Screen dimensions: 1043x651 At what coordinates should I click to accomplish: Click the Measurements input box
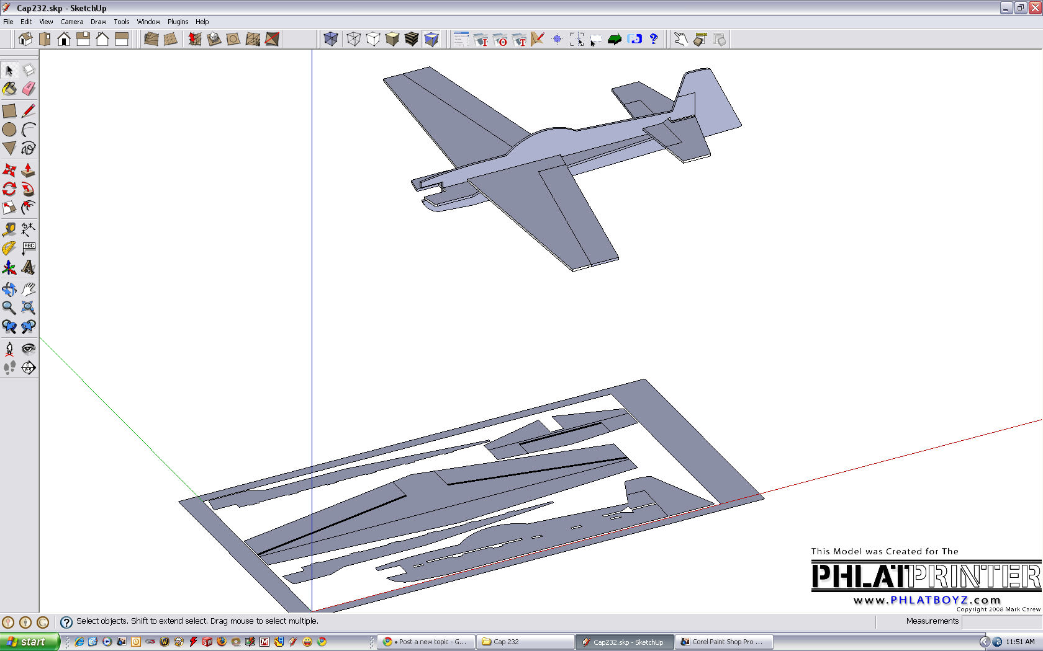point(1001,621)
